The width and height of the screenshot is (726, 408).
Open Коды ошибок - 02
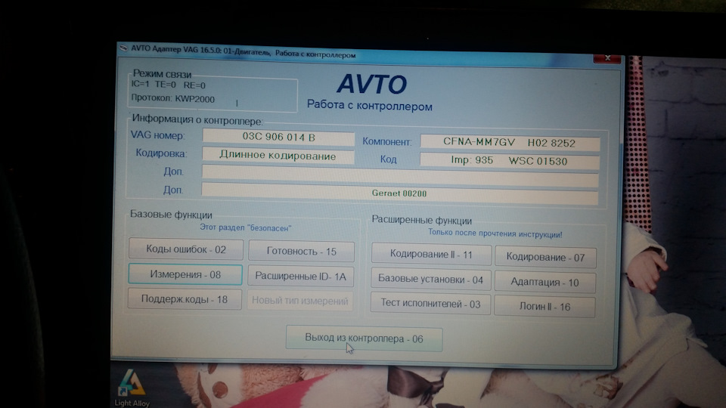click(186, 249)
